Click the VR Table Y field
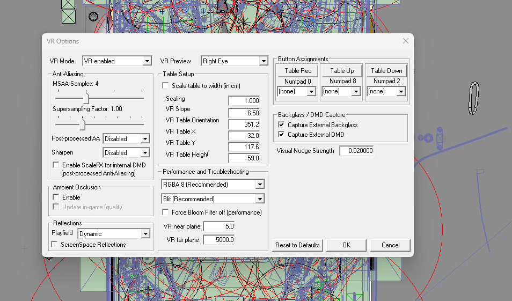 [244, 147]
